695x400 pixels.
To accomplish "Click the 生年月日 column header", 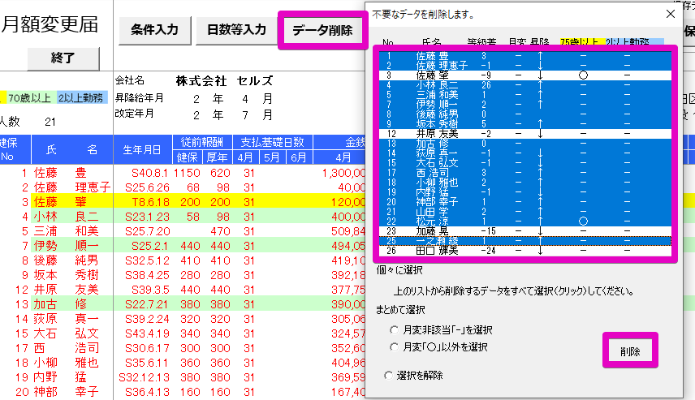I will click(x=142, y=150).
